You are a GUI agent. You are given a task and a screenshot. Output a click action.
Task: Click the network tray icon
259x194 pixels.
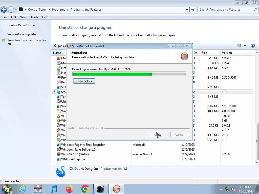pyautogui.click(x=227, y=189)
